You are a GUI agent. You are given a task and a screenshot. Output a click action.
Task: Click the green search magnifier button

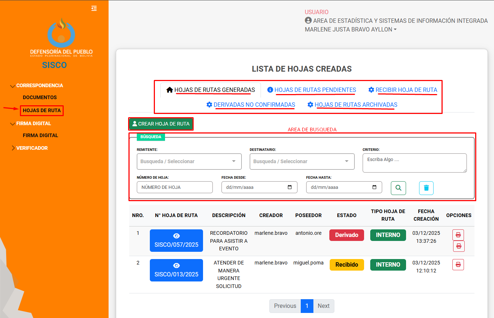[x=398, y=188]
